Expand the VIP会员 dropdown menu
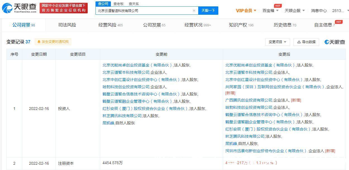The image size is (349, 170). [x=245, y=10]
